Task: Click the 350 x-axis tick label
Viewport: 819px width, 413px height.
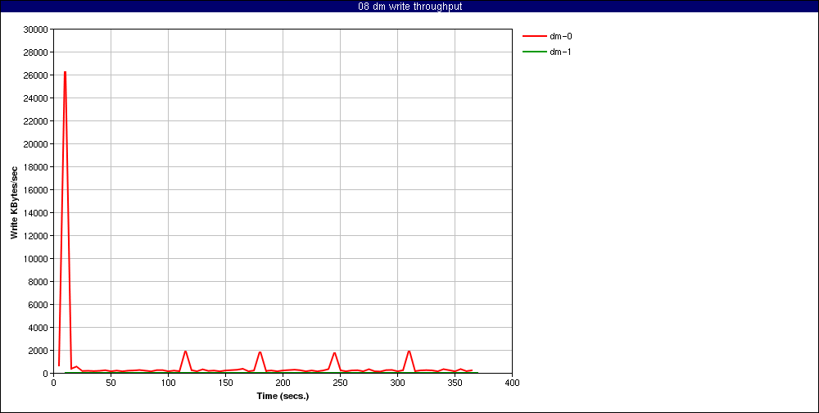Action: click(x=455, y=383)
